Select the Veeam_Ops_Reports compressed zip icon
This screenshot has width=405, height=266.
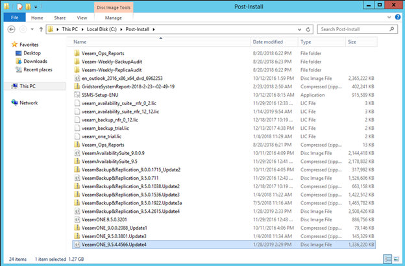[77, 145]
